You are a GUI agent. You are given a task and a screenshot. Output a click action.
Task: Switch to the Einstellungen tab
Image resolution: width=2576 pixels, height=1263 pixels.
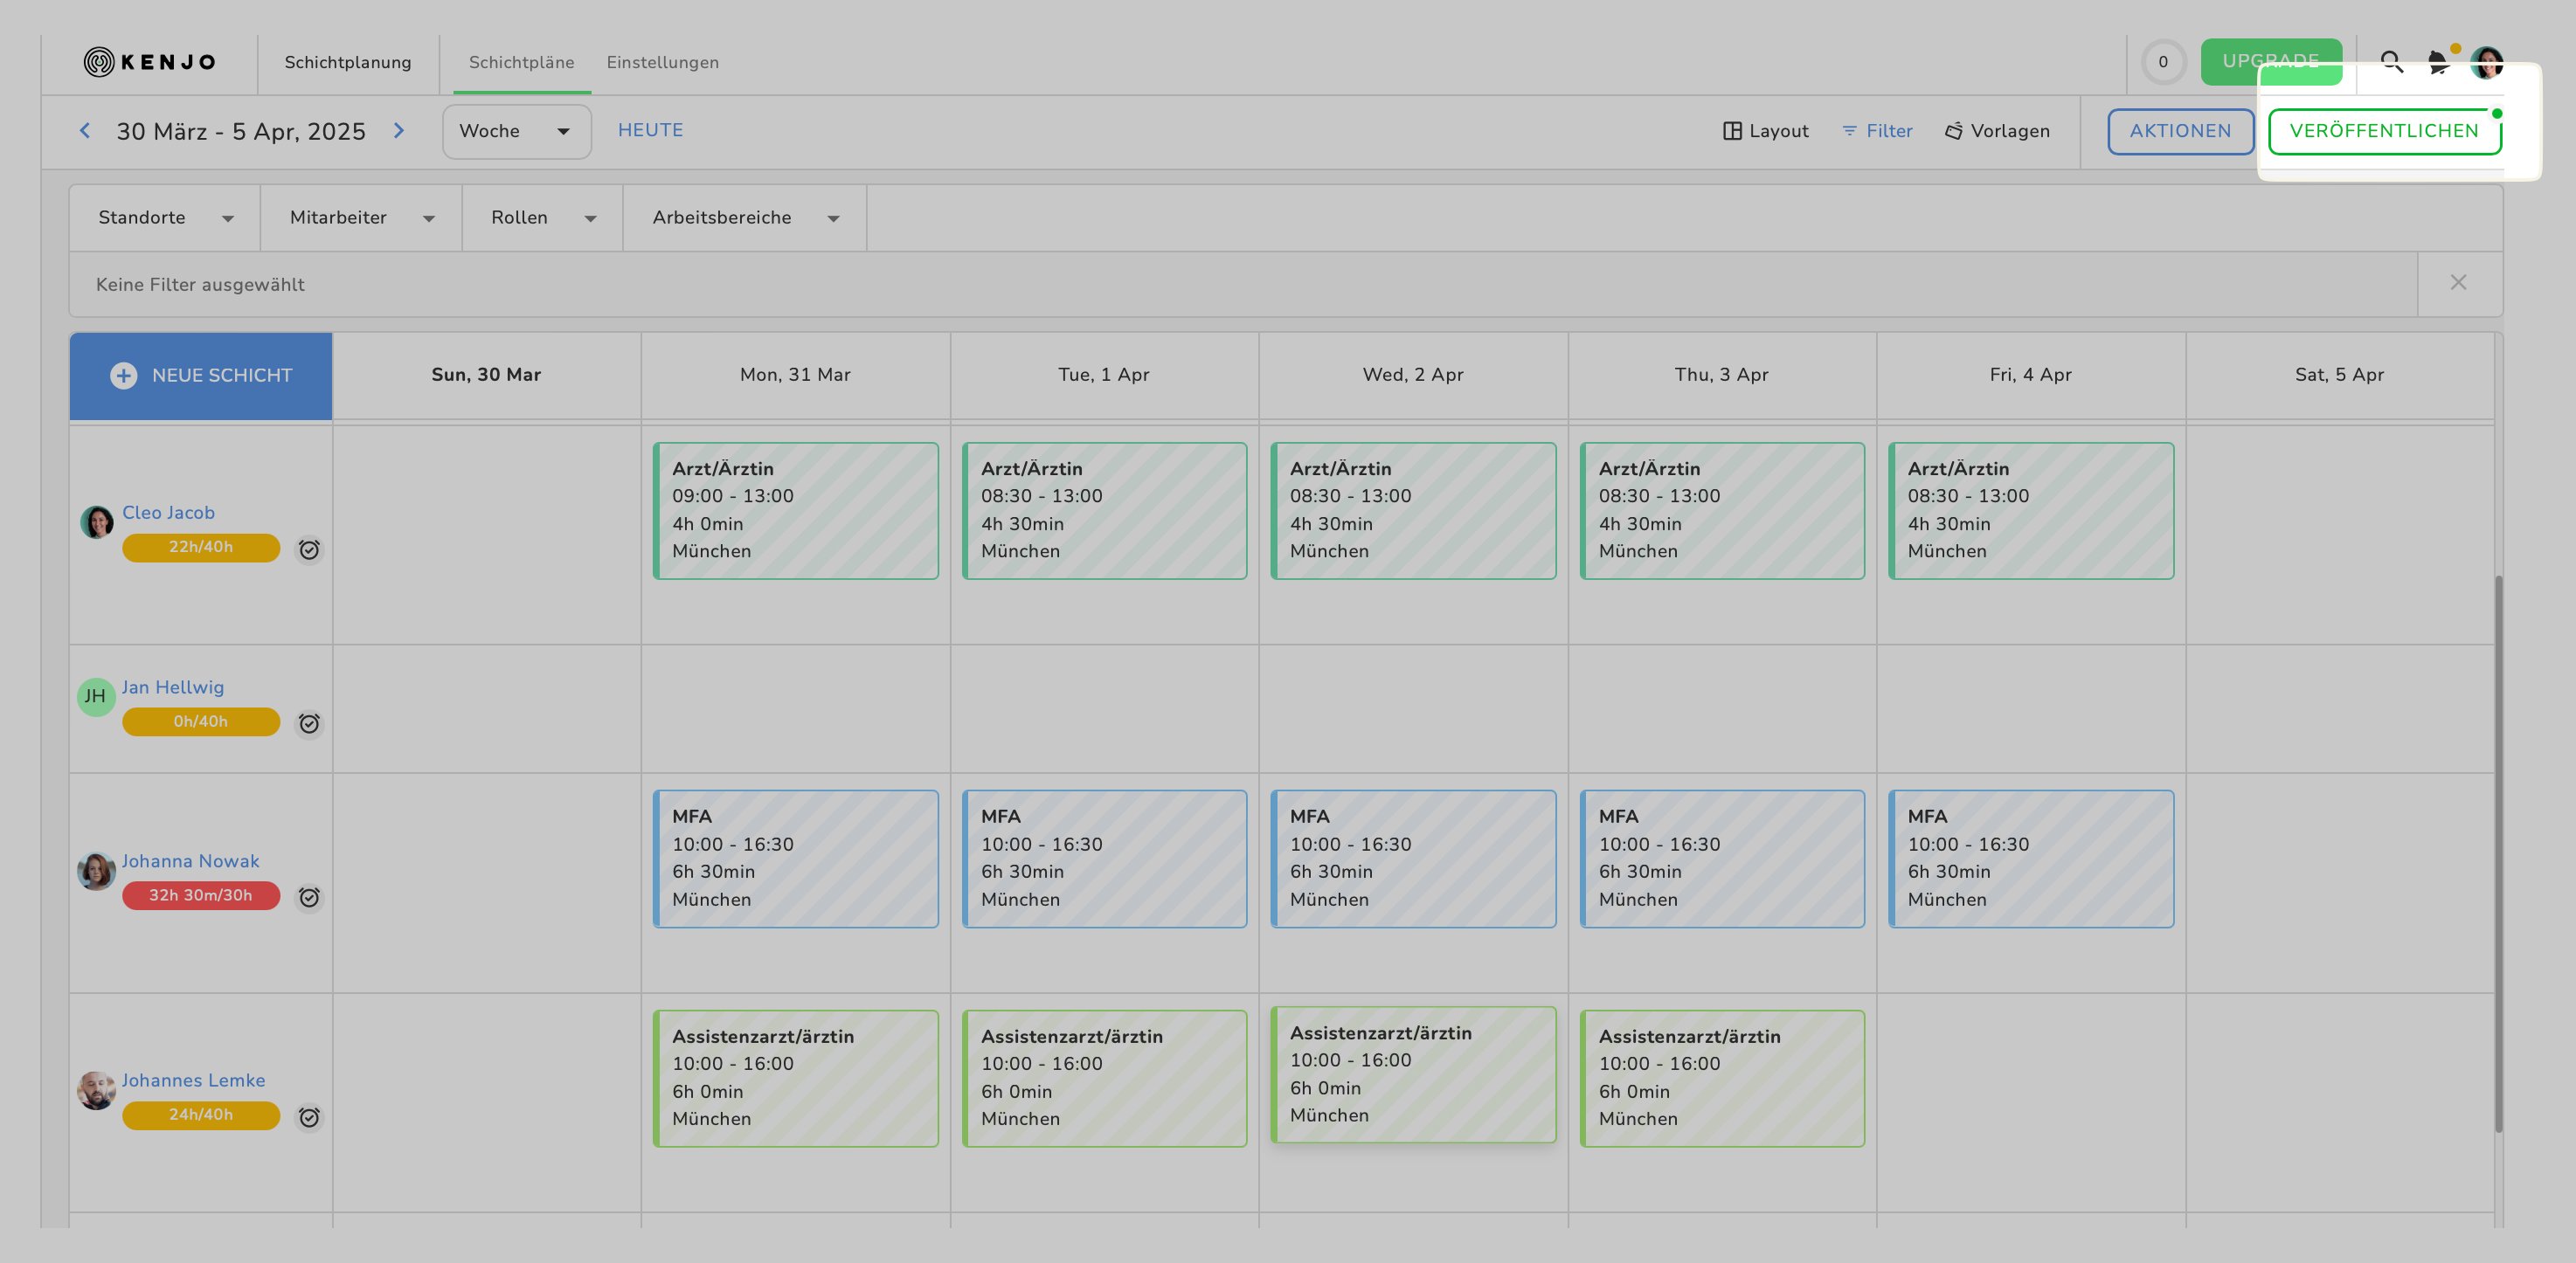tap(662, 62)
